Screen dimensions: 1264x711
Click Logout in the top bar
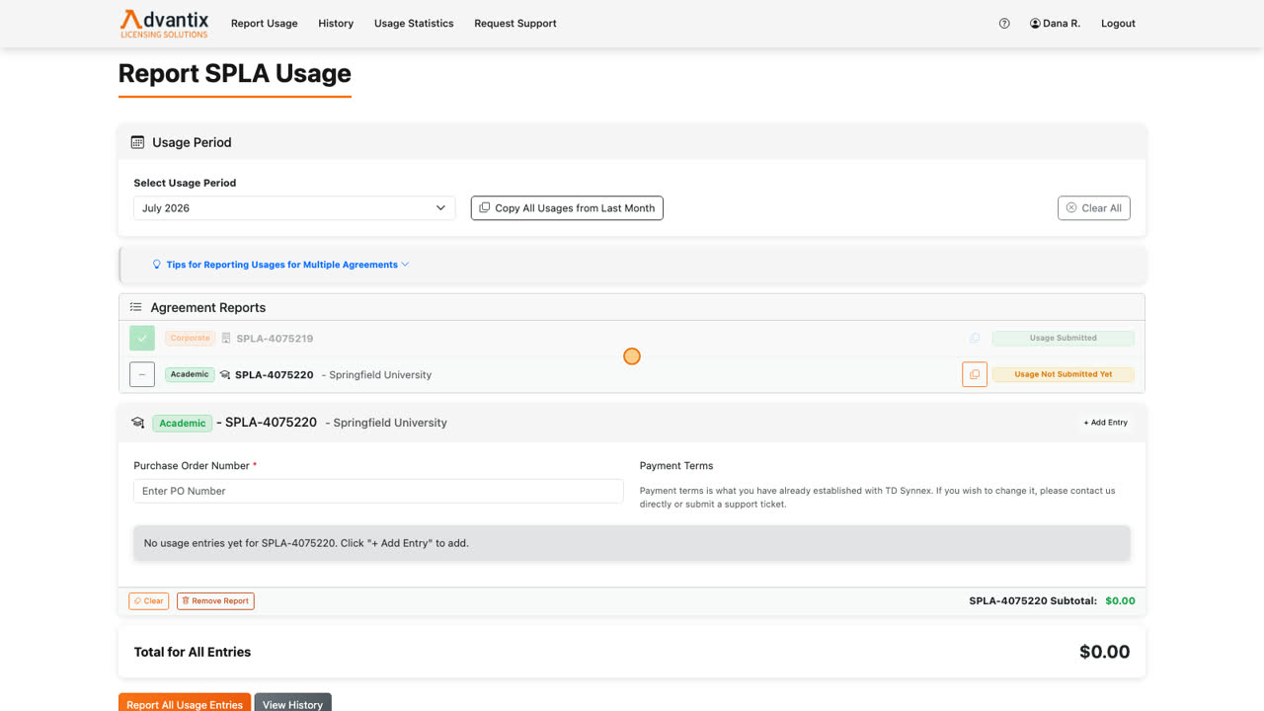[x=1118, y=24]
